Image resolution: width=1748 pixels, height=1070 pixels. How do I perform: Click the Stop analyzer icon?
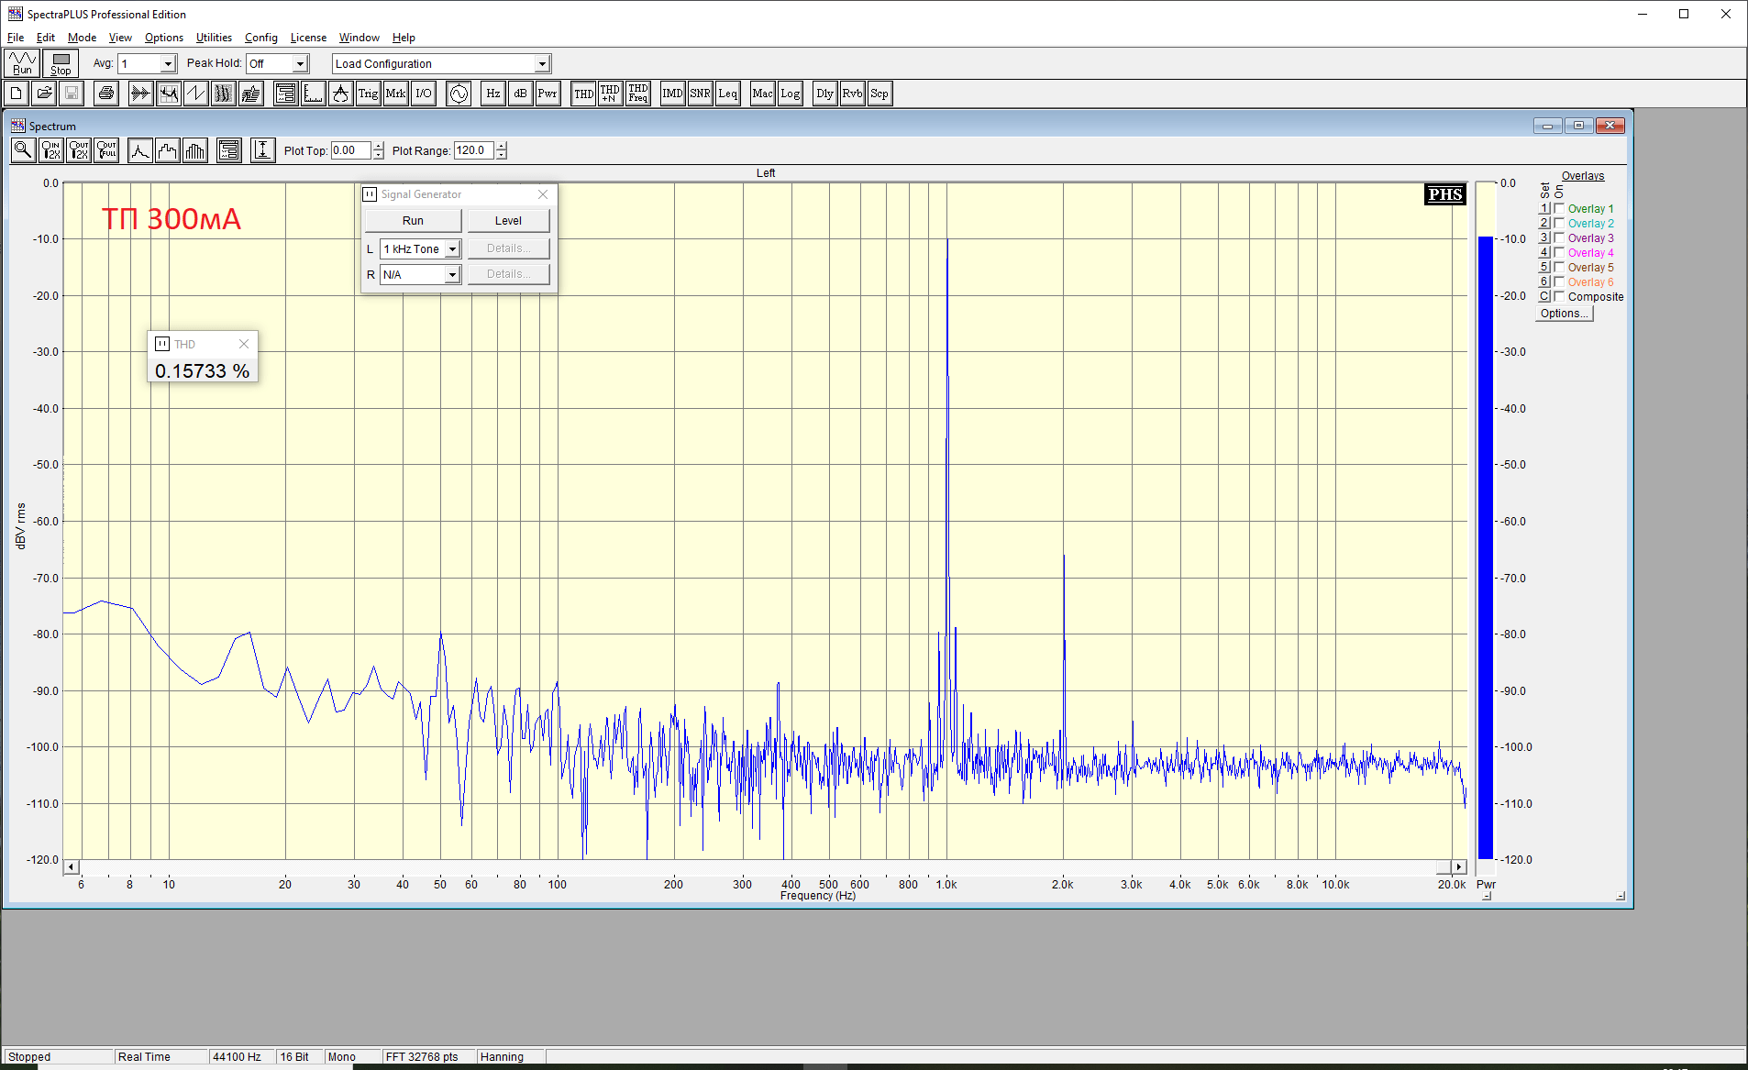61,63
